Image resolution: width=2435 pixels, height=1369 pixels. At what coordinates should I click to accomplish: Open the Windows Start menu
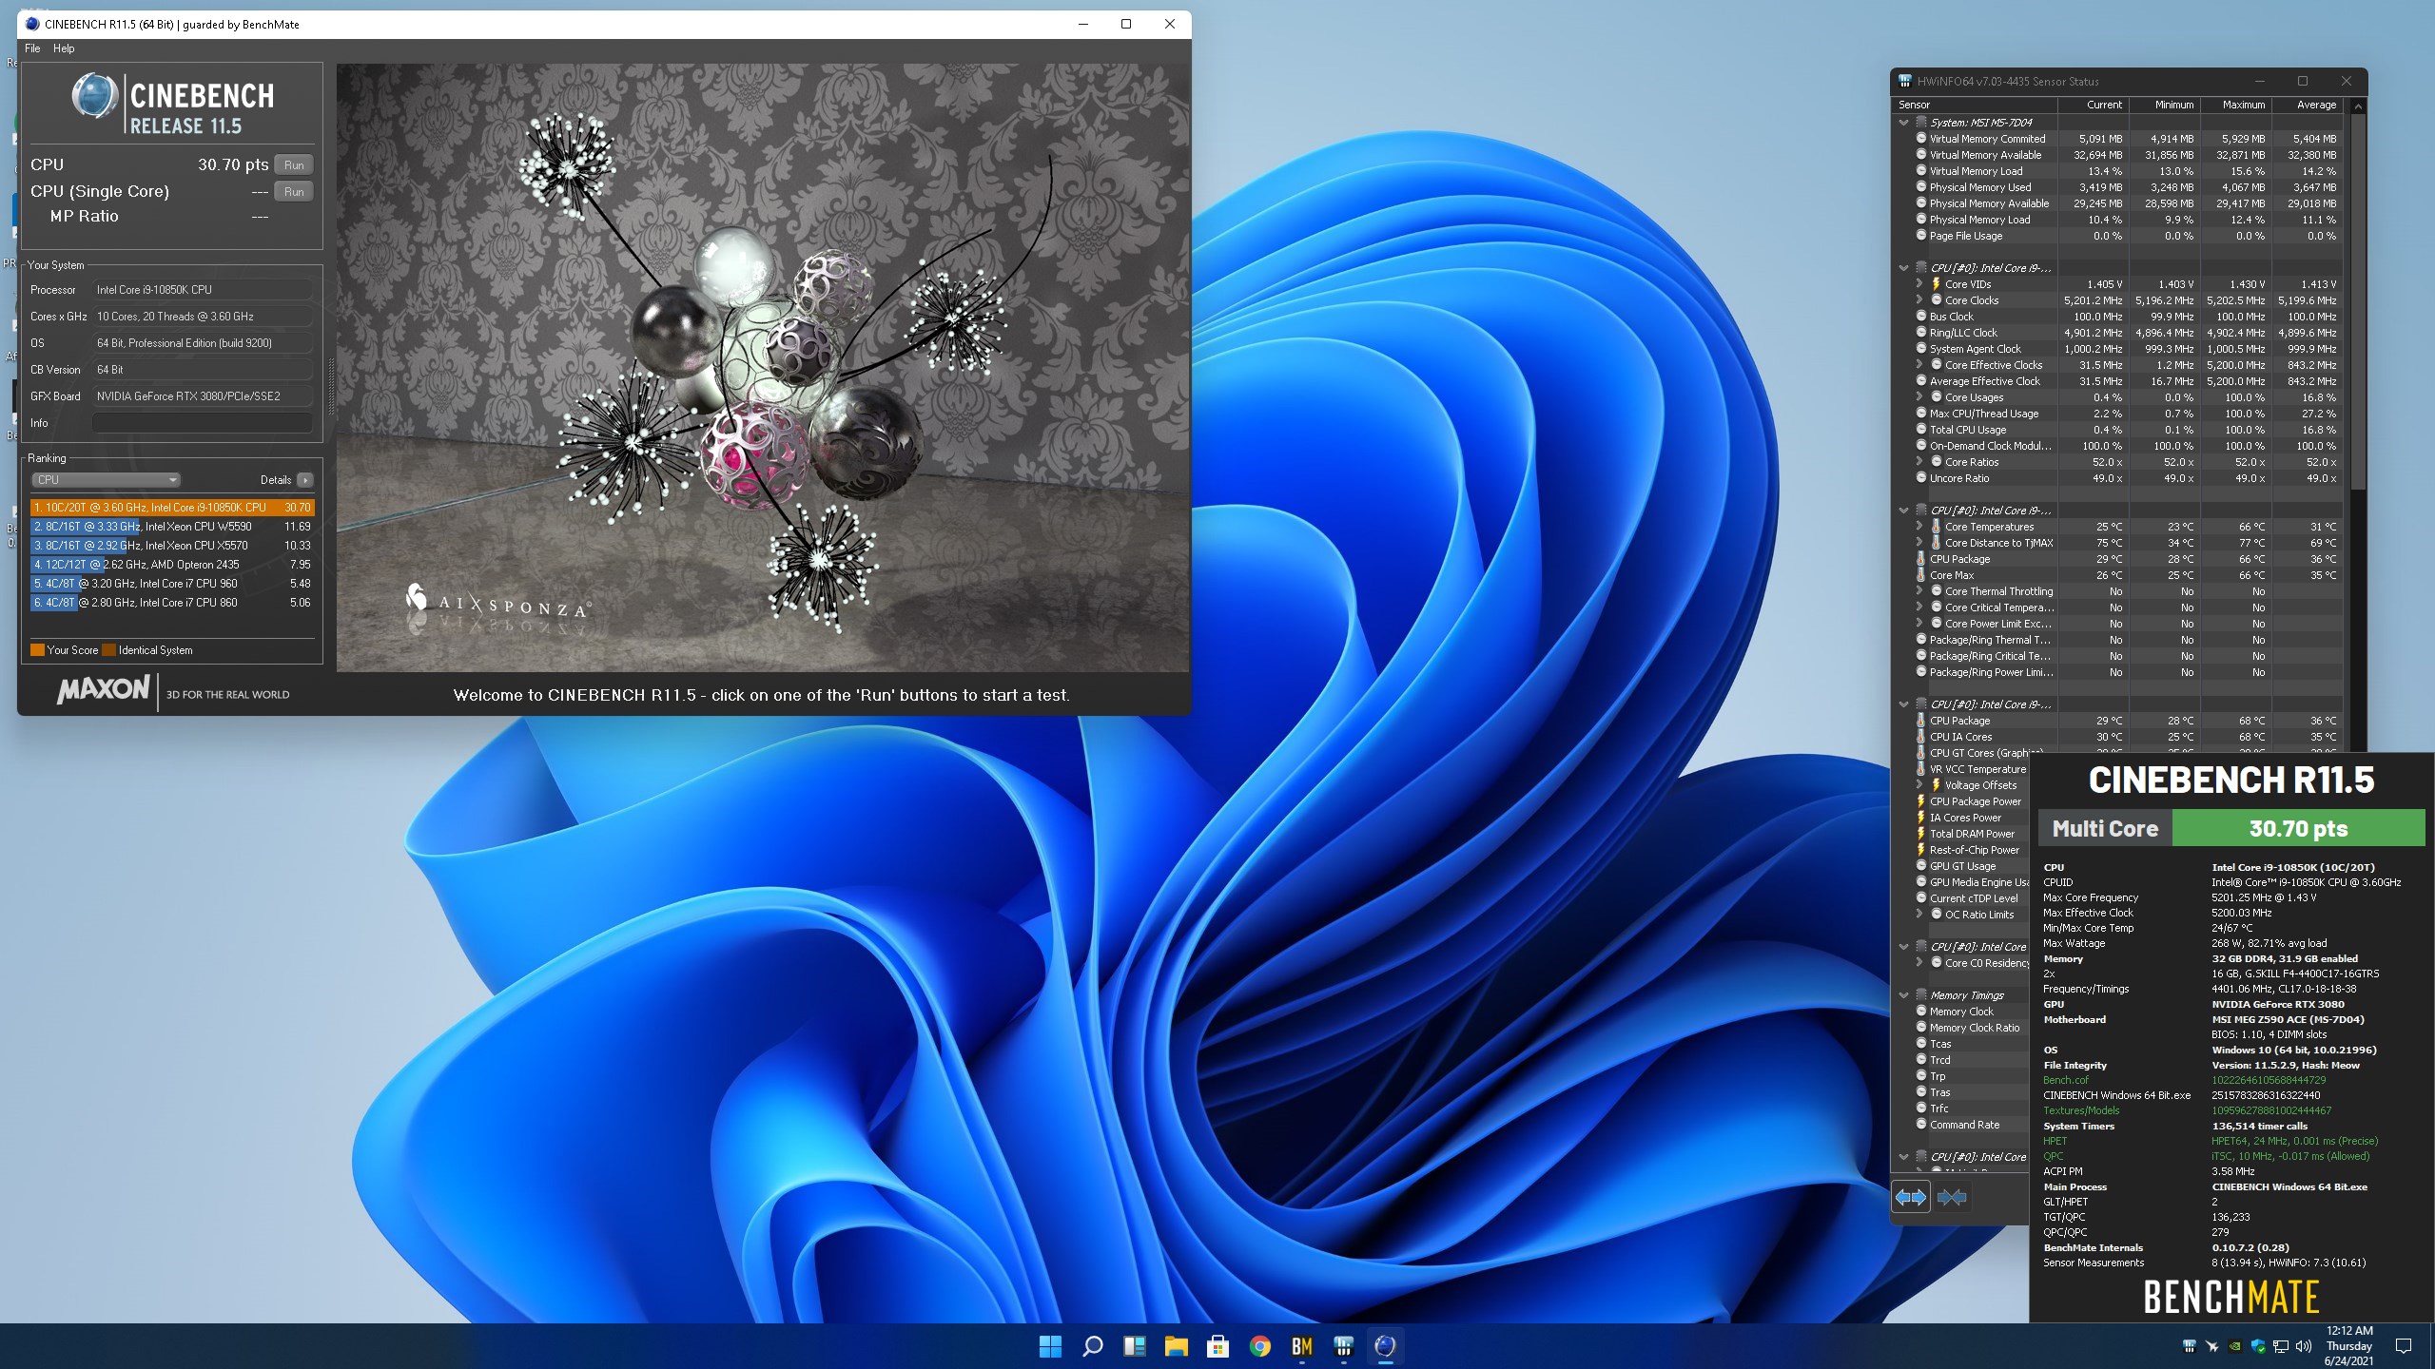[1050, 1346]
